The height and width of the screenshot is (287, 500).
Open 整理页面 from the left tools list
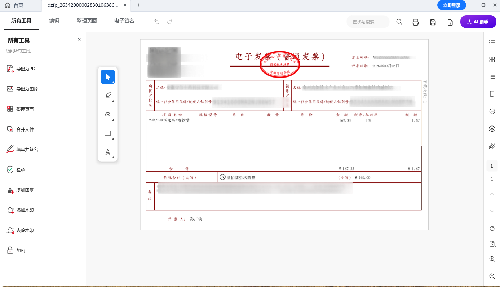[21, 109]
